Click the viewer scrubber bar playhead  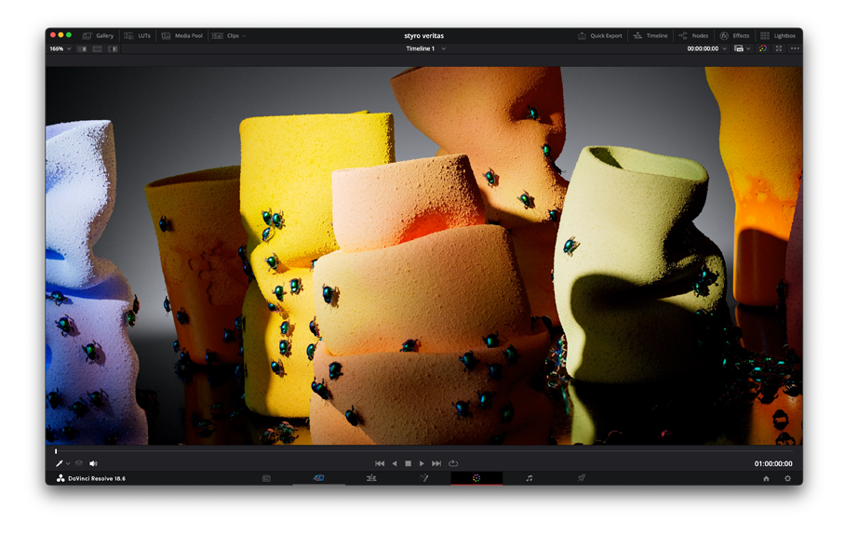click(56, 451)
